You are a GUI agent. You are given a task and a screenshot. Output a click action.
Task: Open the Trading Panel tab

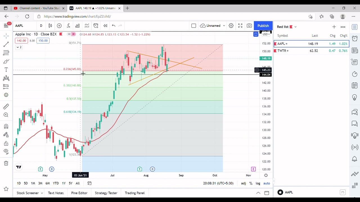click(x=135, y=193)
